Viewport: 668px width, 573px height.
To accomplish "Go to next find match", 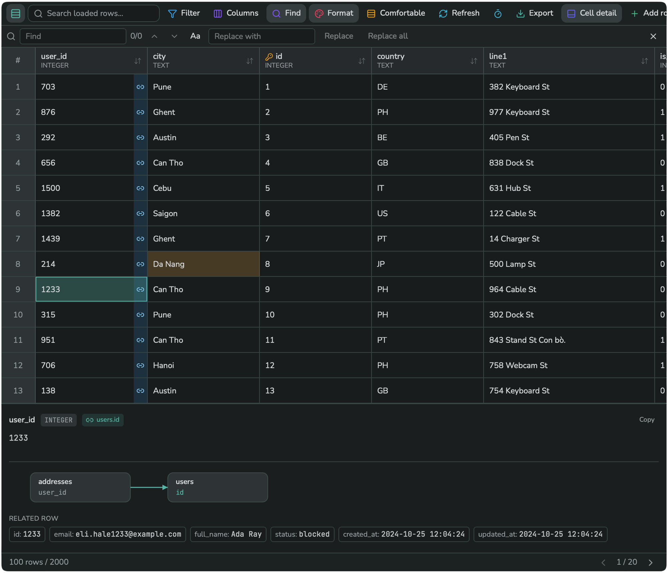I will [x=174, y=36].
